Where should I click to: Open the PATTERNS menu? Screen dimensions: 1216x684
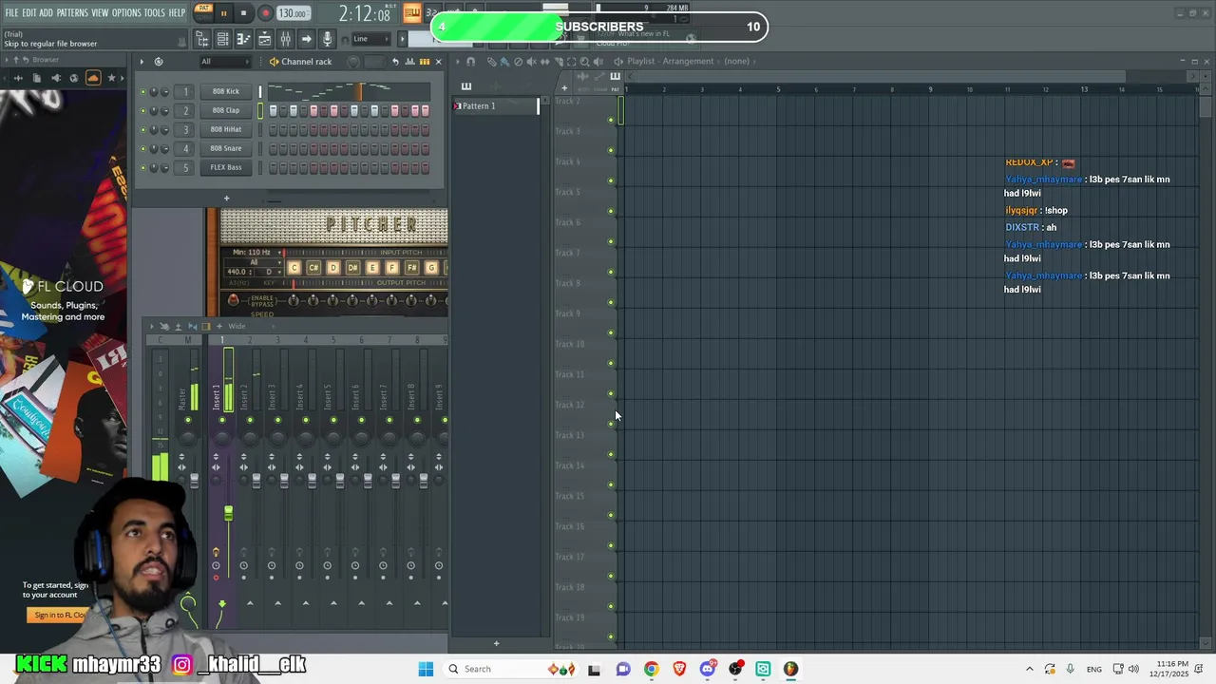[x=72, y=13]
